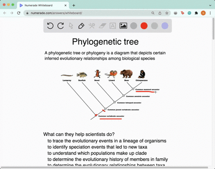
Task: Click the insert image icon
Action: tap(123, 25)
